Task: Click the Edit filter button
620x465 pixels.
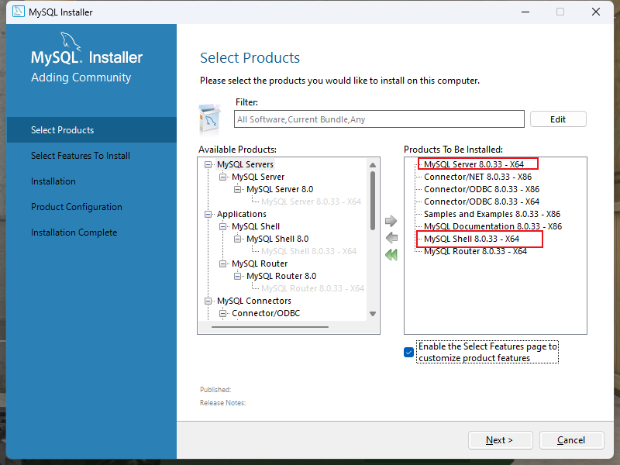Action: point(558,119)
